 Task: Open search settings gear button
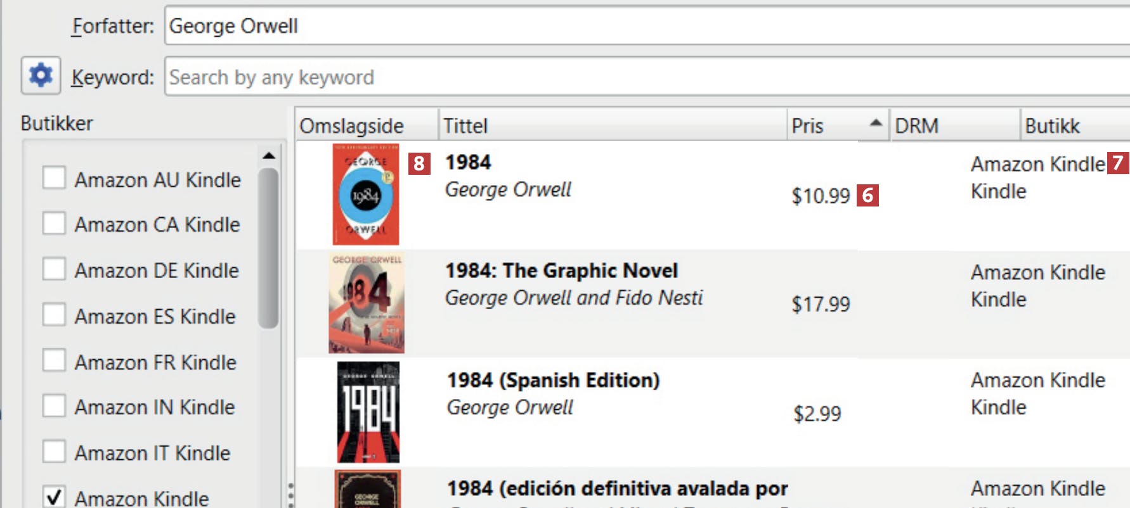point(41,75)
